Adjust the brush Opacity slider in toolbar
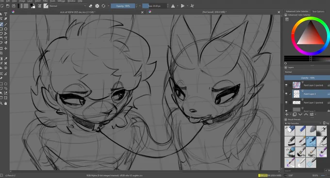 123,6
